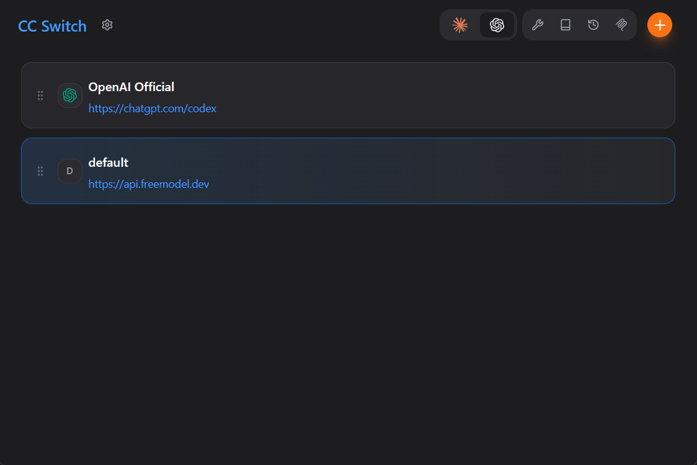This screenshot has width=697, height=465.
Task: Open the chatgpt.com/codex link
Action: (152, 108)
